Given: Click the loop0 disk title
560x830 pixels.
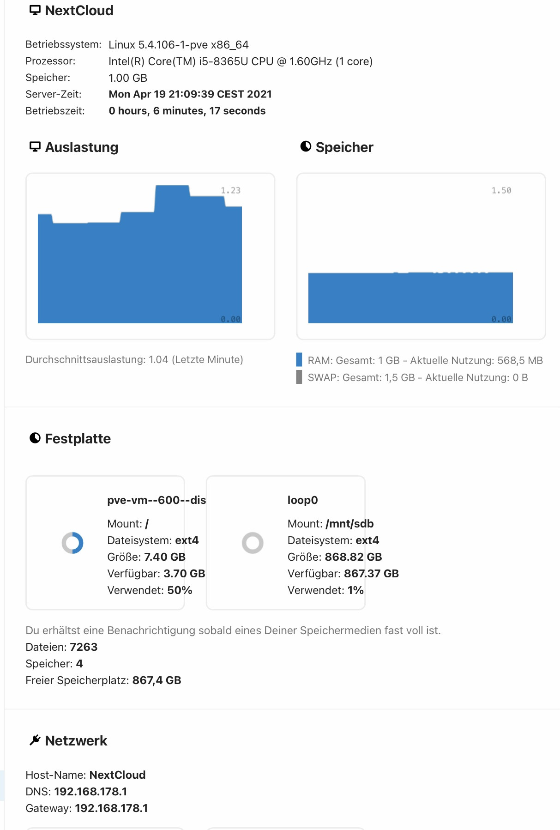Looking at the screenshot, I should [302, 500].
